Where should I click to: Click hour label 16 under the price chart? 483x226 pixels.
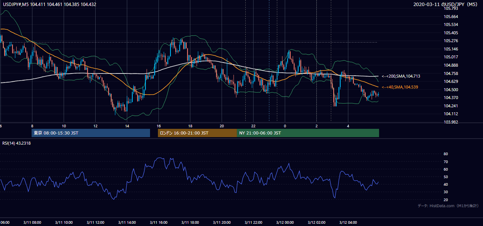tap(159, 126)
